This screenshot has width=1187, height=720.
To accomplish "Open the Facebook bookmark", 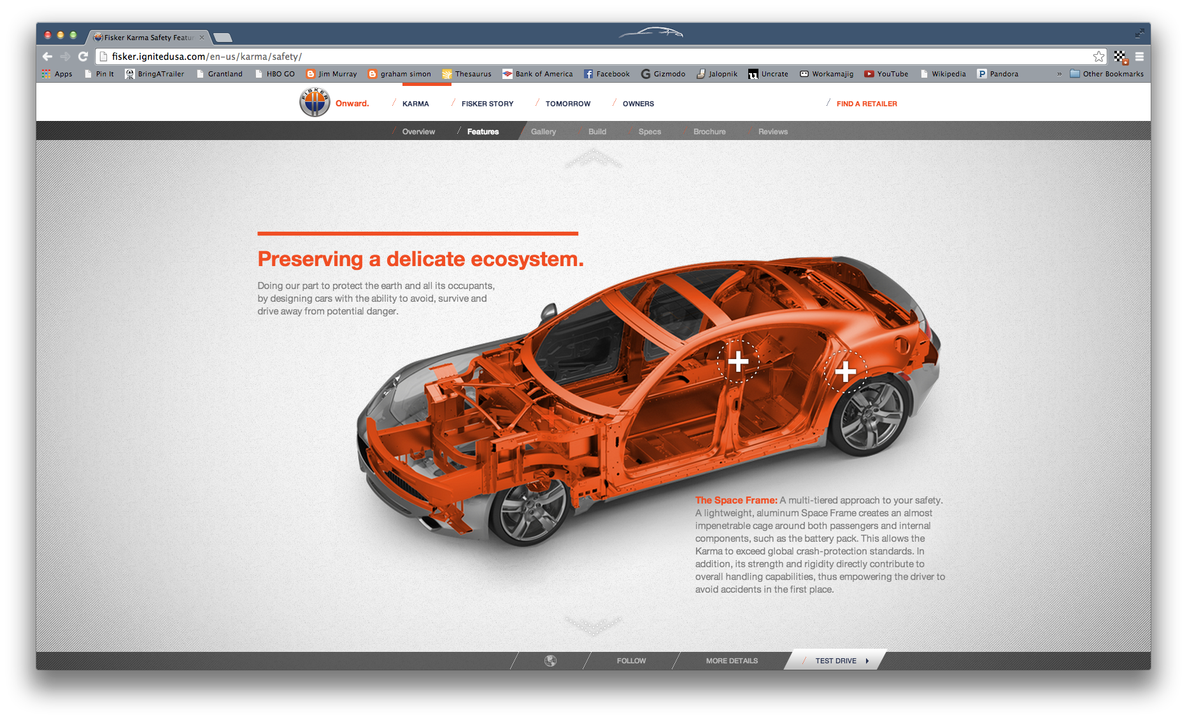I will 607,74.
